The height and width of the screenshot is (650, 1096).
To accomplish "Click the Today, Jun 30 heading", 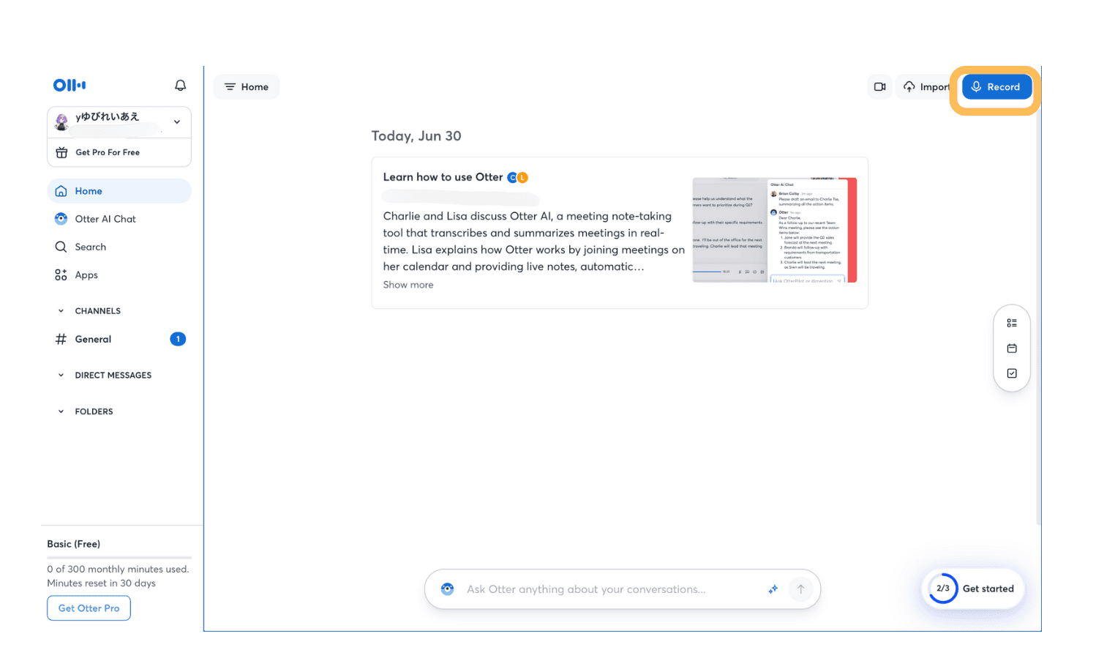I will (416, 136).
